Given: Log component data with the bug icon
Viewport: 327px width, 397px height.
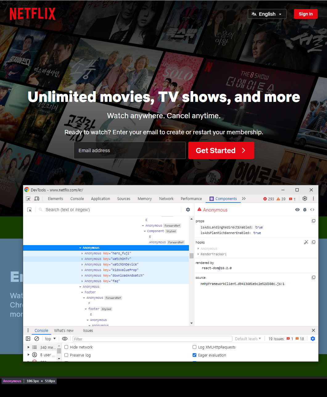Looking at the screenshot, I should (x=305, y=210).
